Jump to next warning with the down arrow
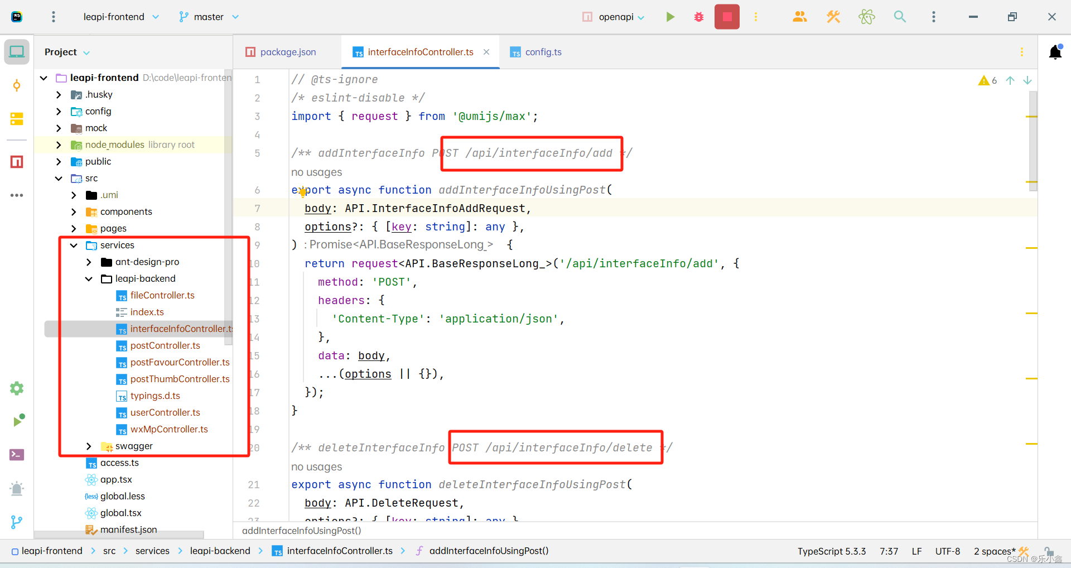This screenshot has height=568, width=1071. [x=1028, y=80]
